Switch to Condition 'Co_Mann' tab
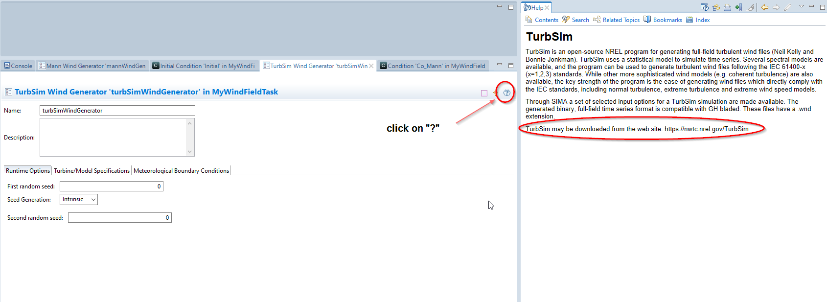Viewport: 827px width, 302px height. 433,66
